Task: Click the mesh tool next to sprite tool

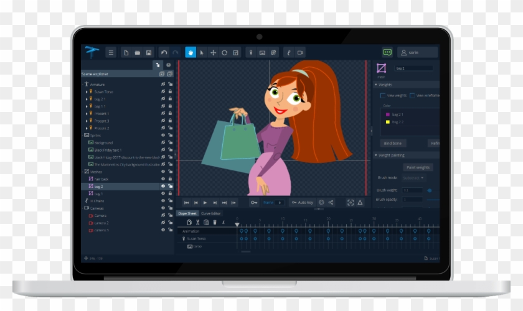Action: click(x=273, y=53)
